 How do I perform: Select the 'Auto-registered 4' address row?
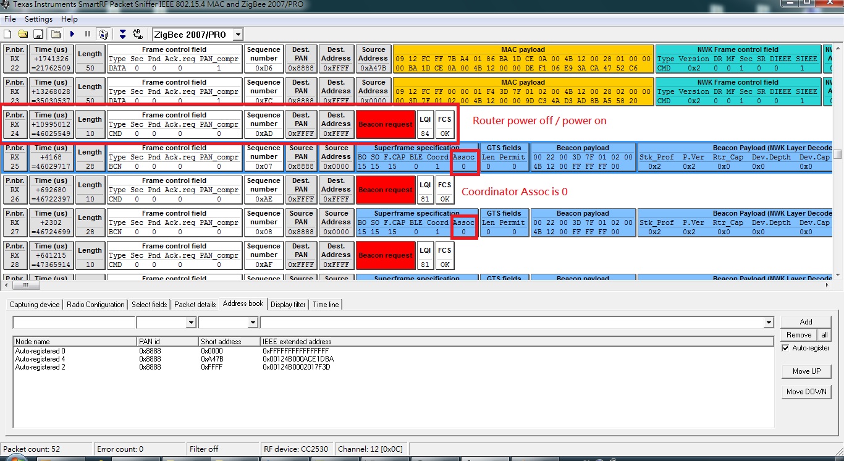394,359
